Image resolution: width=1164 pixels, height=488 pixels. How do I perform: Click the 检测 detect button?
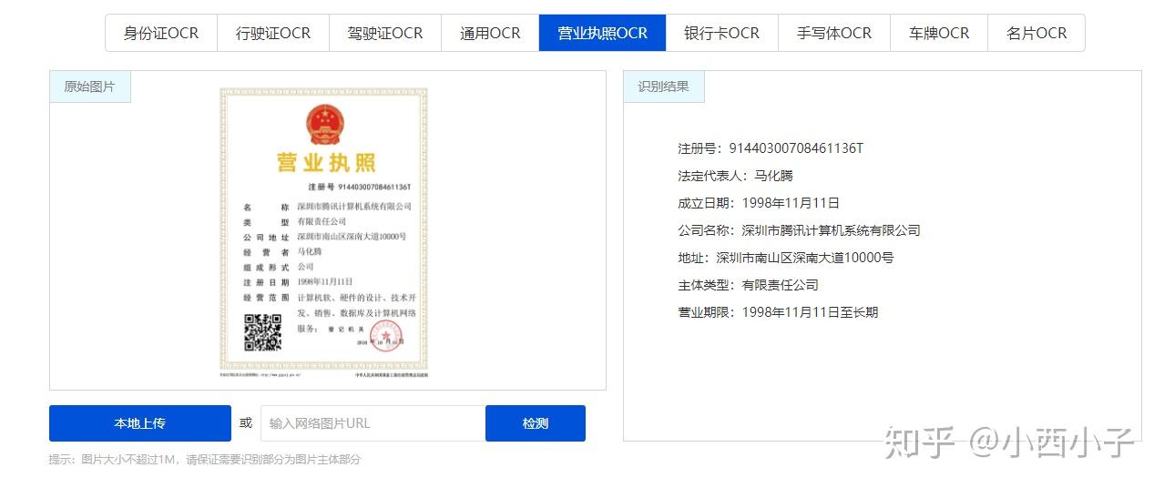536,423
